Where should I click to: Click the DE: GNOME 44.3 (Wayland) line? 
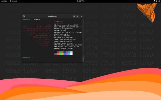point(63,38)
